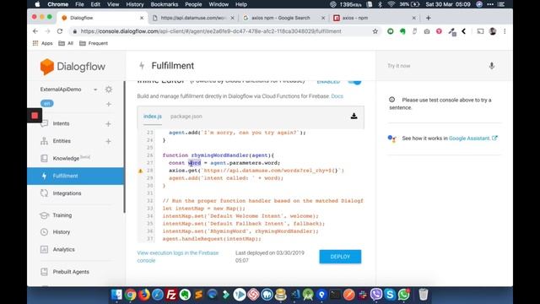Open the All bookmarks folder

click(66, 43)
